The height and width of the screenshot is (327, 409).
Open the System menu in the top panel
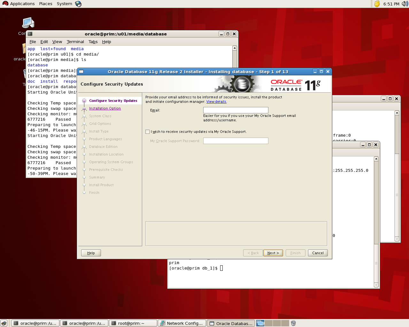point(64,4)
